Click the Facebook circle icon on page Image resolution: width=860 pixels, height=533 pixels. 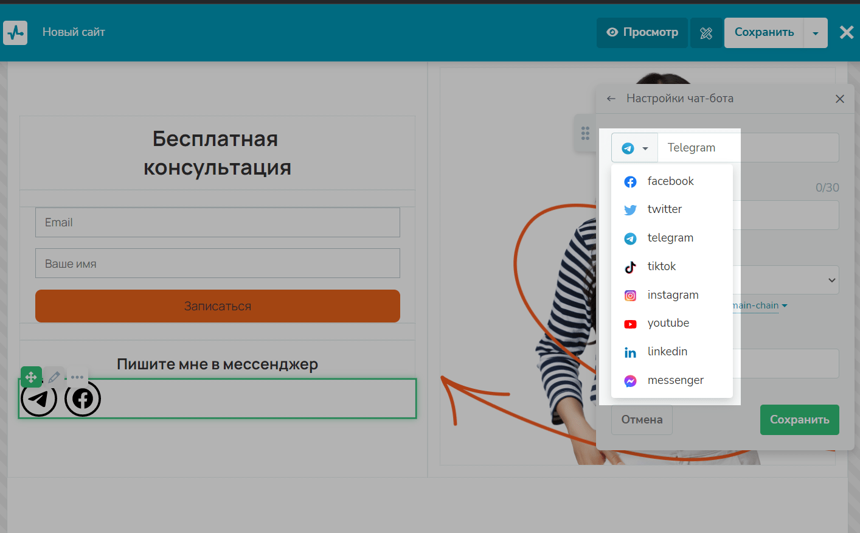[x=83, y=399]
